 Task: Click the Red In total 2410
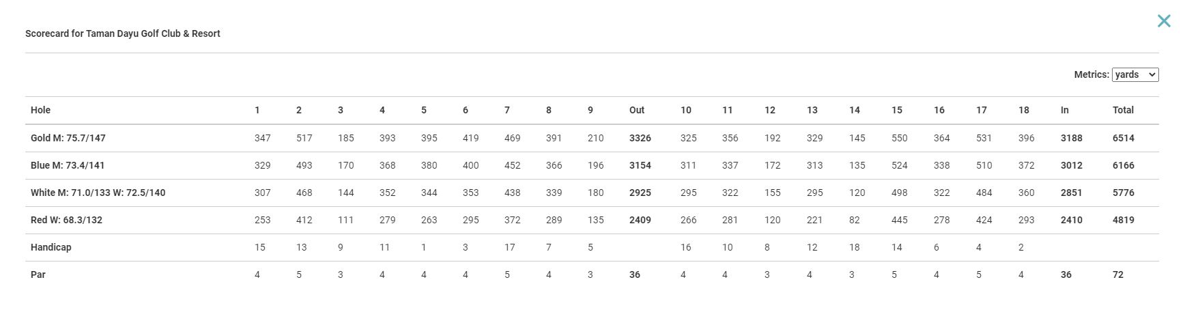(x=1072, y=220)
